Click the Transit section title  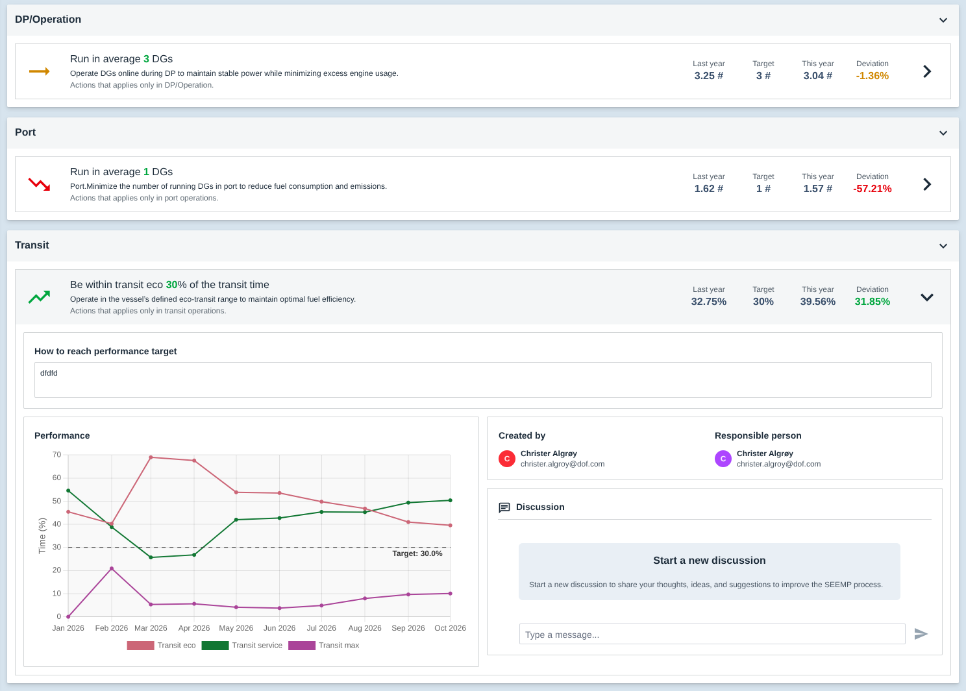point(32,245)
